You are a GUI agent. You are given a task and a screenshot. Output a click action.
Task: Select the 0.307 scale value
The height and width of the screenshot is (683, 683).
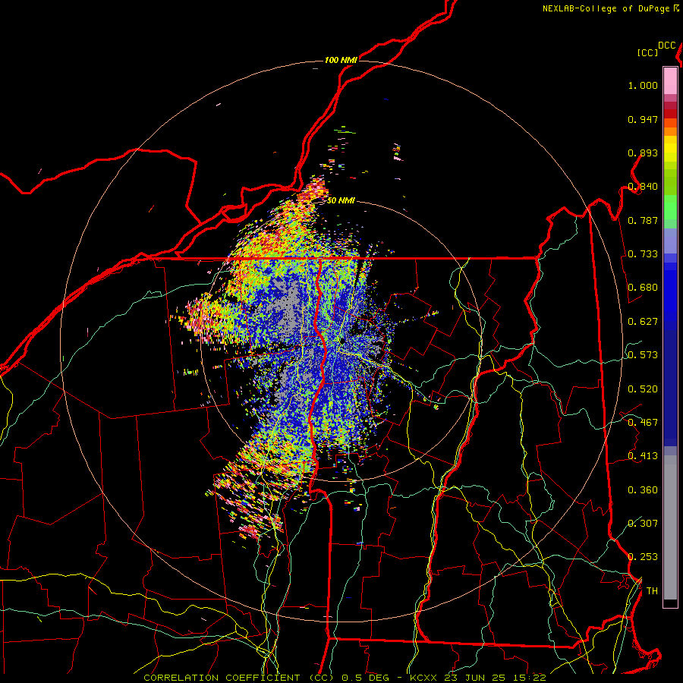click(643, 523)
